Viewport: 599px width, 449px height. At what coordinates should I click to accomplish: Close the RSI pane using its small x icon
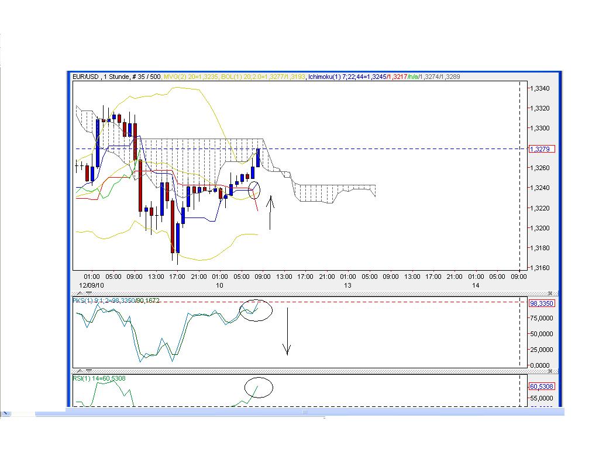click(550, 371)
